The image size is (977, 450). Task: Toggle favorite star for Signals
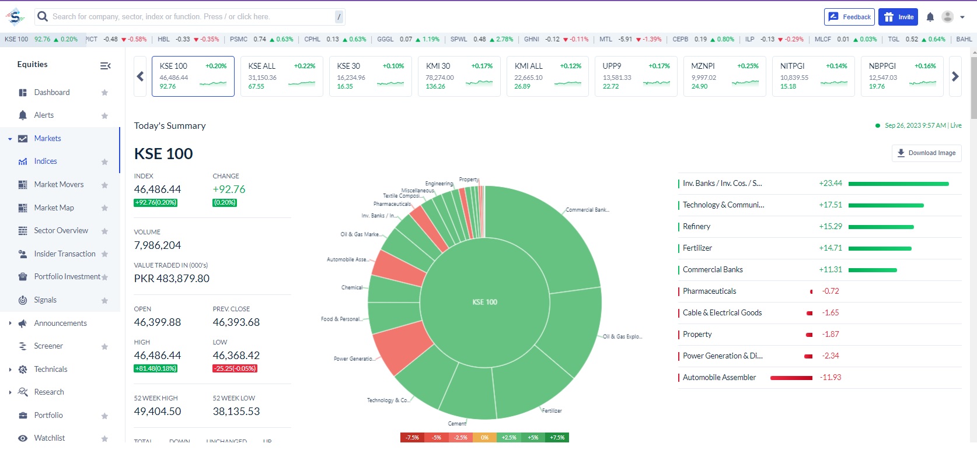coord(104,301)
